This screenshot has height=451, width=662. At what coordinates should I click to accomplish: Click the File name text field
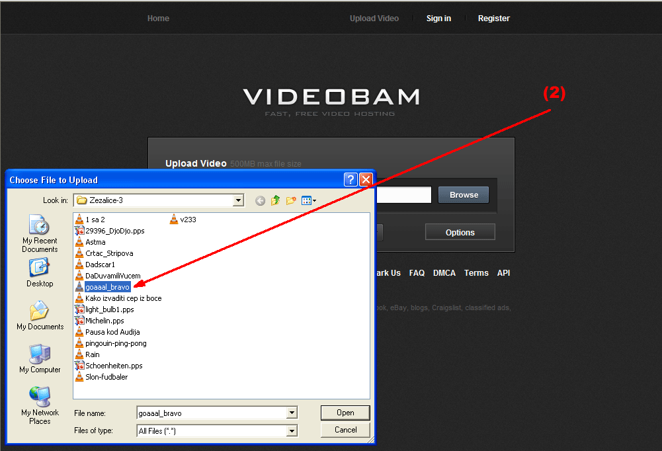212,413
